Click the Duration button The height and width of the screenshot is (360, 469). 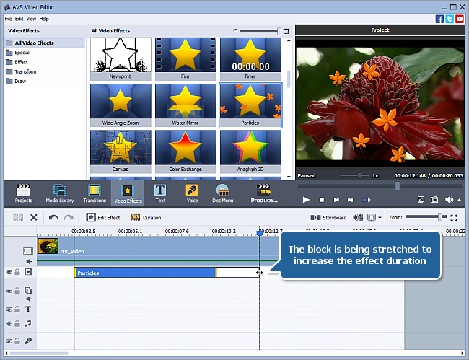[146, 217]
